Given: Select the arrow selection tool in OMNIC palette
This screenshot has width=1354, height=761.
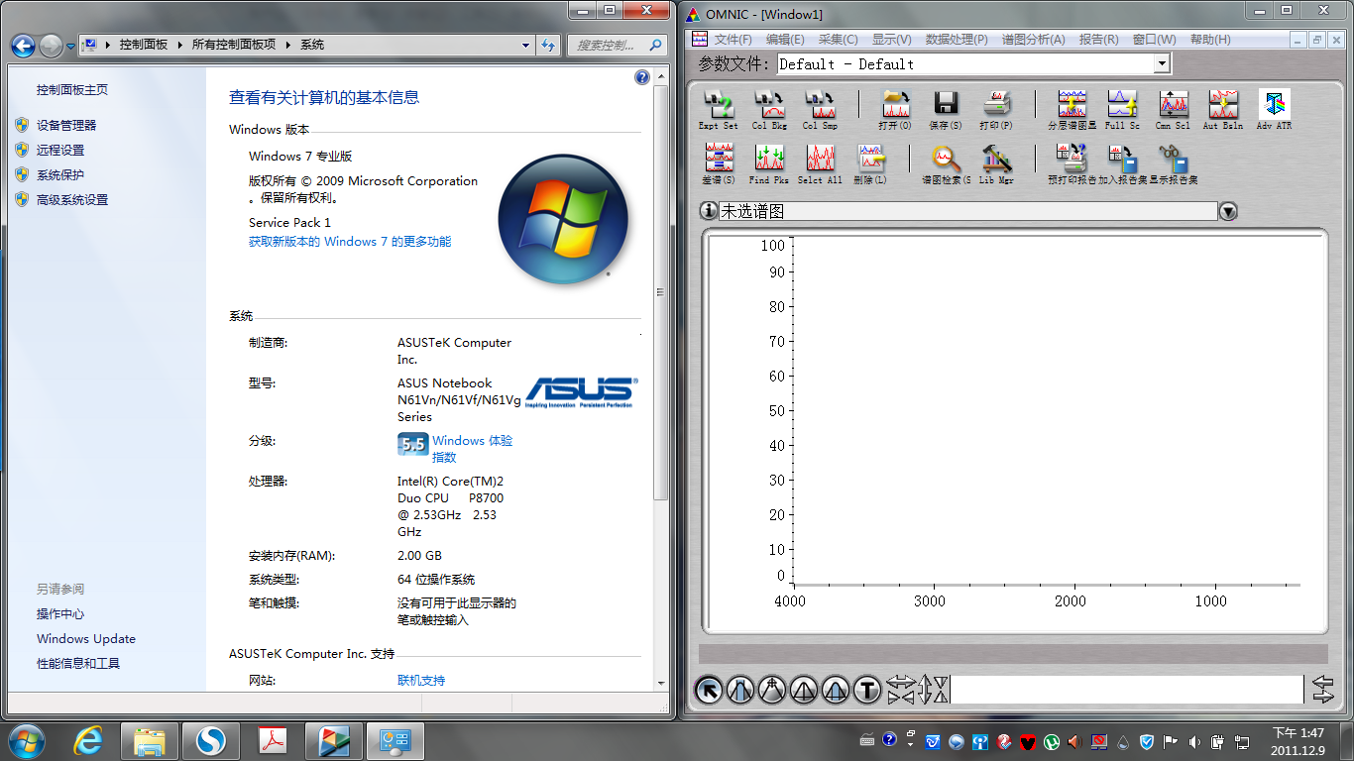Looking at the screenshot, I should [709, 689].
